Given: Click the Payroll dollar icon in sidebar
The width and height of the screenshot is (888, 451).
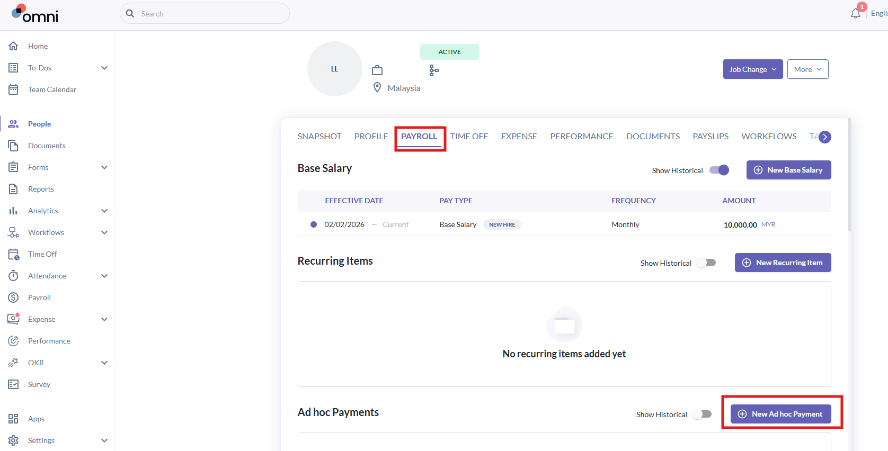Looking at the screenshot, I should click(13, 297).
